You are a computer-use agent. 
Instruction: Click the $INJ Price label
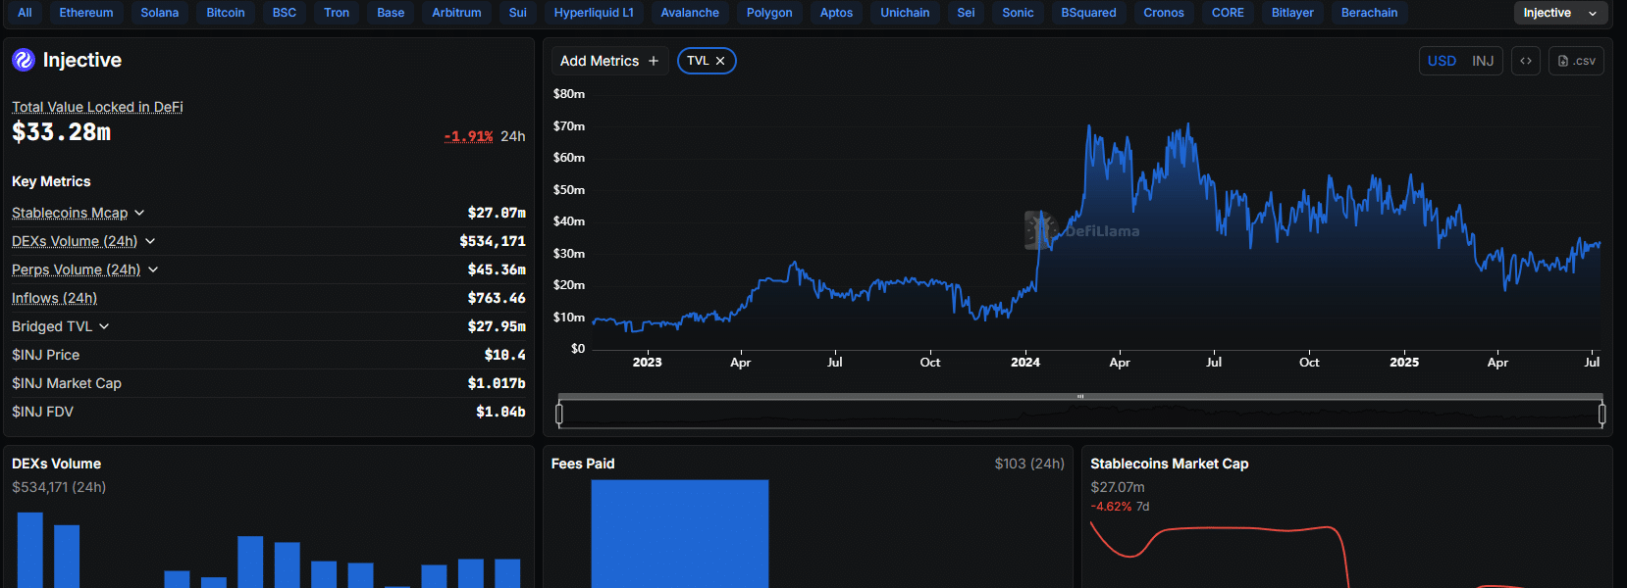pyautogui.click(x=46, y=355)
